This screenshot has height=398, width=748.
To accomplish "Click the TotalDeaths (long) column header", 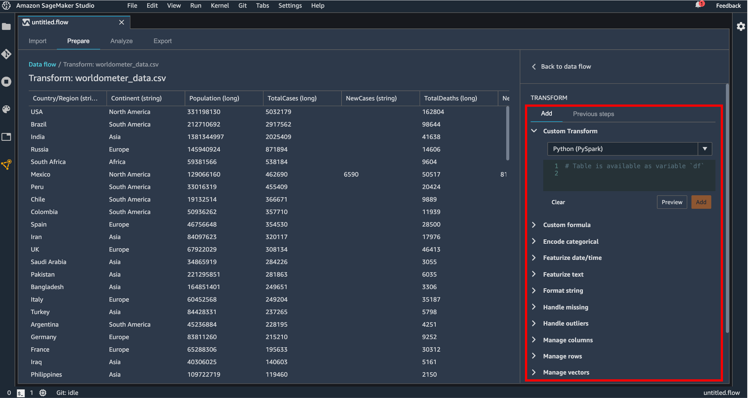I will coord(459,98).
